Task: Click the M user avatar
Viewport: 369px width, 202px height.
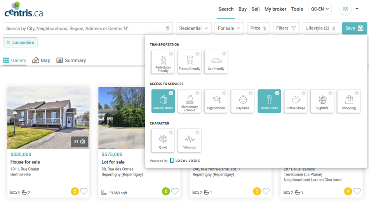Action: click(x=345, y=9)
